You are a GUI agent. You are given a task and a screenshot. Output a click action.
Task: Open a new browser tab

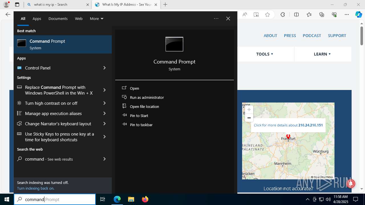click(x=165, y=5)
